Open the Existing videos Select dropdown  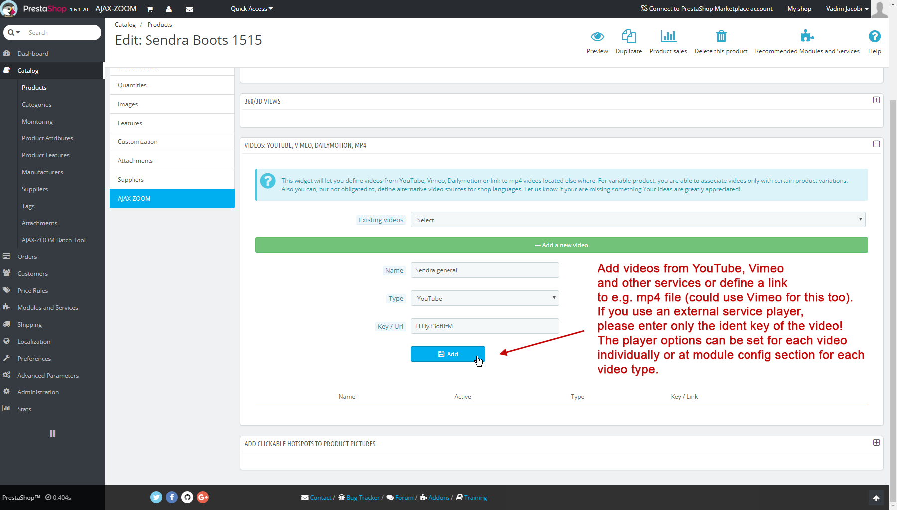click(638, 220)
